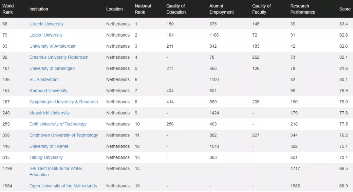
Task: Click score value 66.5
Action: click(344, 168)
